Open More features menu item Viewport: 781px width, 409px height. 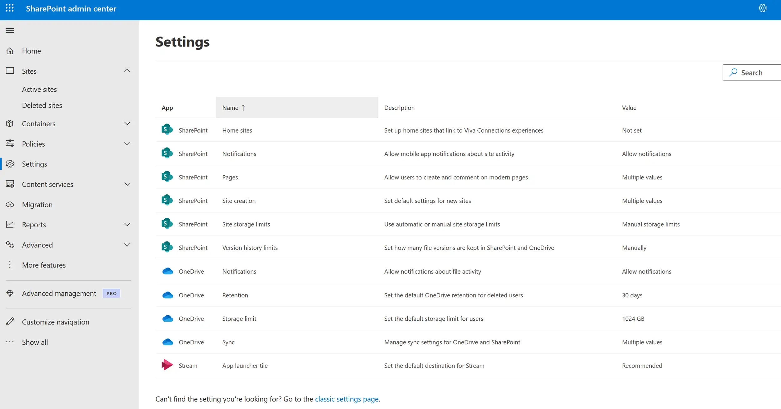44,265
